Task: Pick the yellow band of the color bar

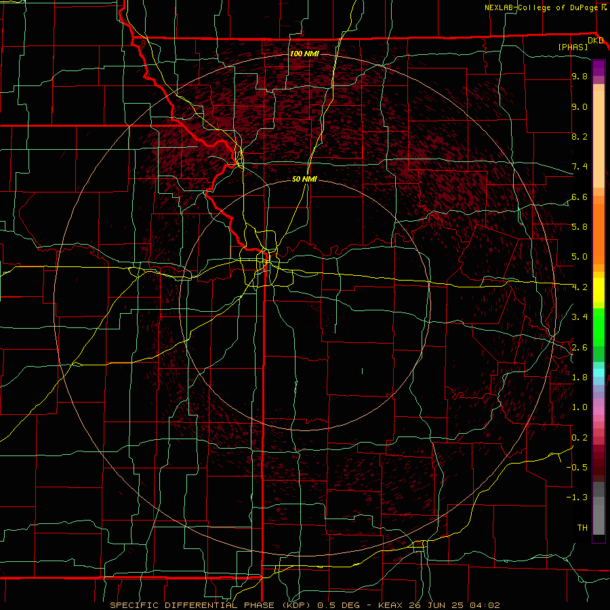Action: point(598,290)
